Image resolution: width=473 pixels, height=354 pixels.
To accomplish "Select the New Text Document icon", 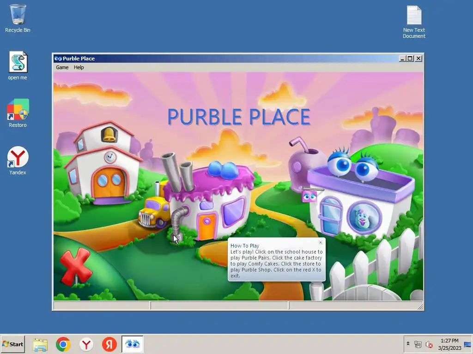I will click(414, 22).
